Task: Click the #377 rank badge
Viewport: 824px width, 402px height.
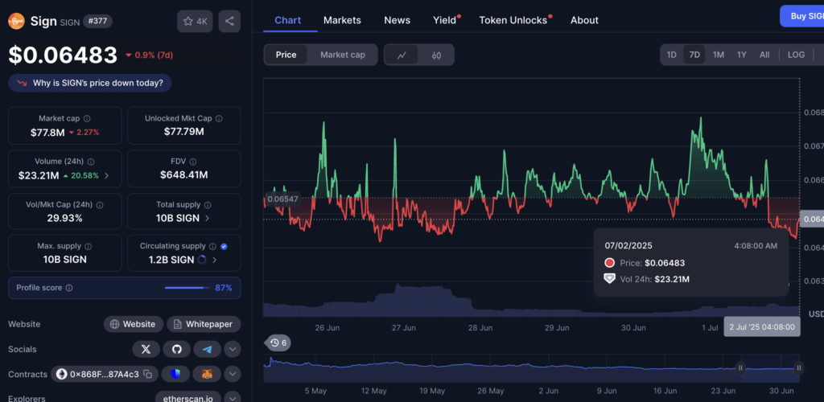Action: [x=97, y=22]
